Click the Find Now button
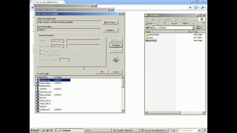 [x=116, y=45]
